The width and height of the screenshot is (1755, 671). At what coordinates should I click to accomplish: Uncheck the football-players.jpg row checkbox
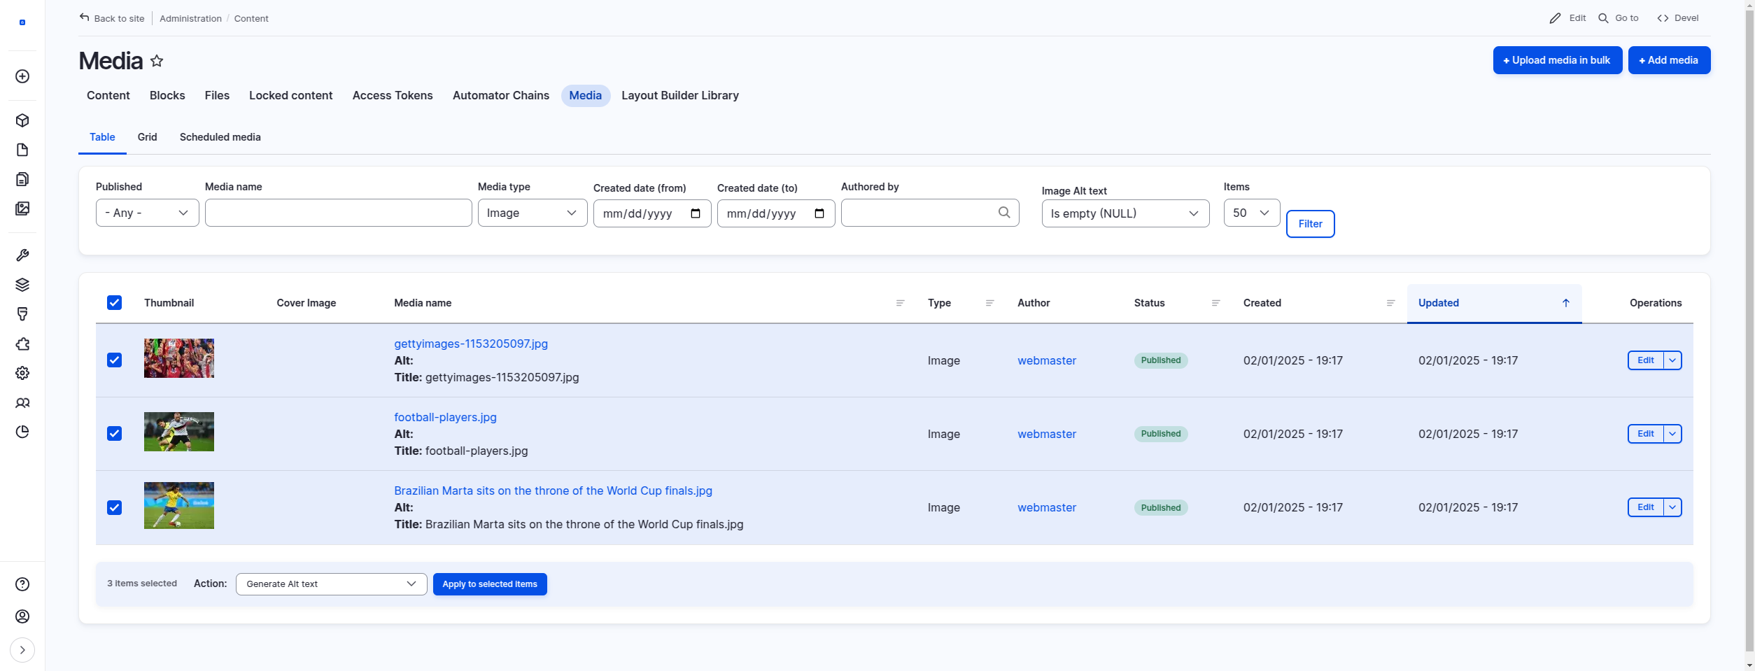click(115, 434)
